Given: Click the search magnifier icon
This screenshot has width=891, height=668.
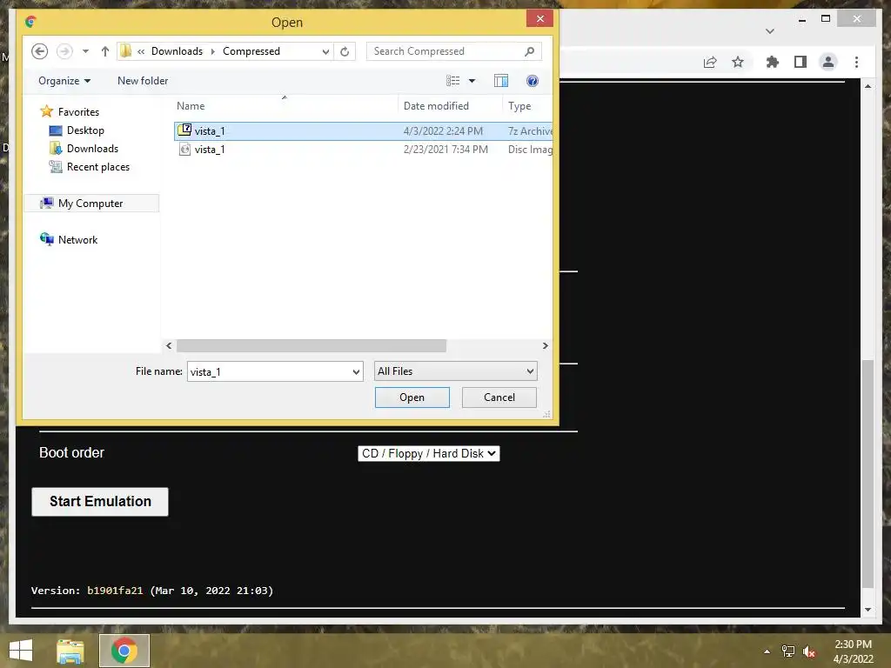Looking at the screenshot, I should [529, 51].
